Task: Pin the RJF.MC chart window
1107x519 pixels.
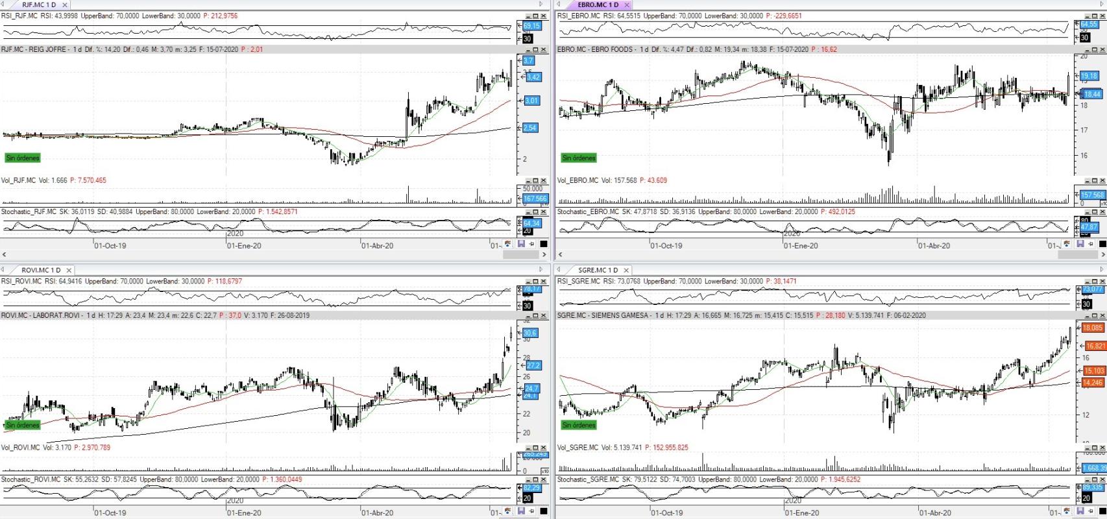Action: coord(531,244)
